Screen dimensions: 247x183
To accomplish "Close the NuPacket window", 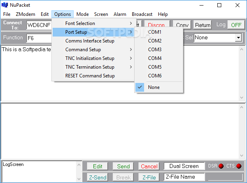I will point(237,5).
